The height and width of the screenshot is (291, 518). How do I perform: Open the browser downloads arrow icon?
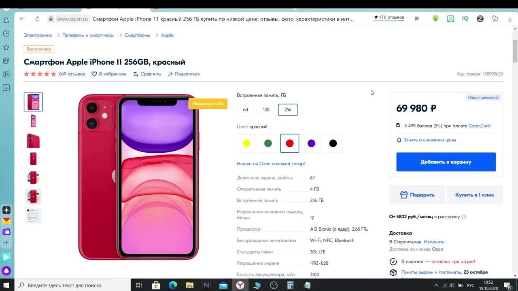pos(510,19)
